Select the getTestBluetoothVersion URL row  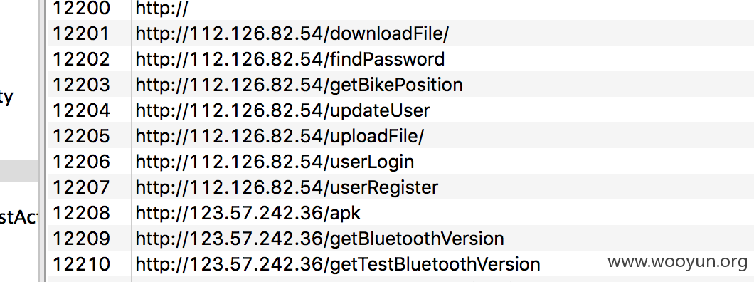tap(401, 263)
